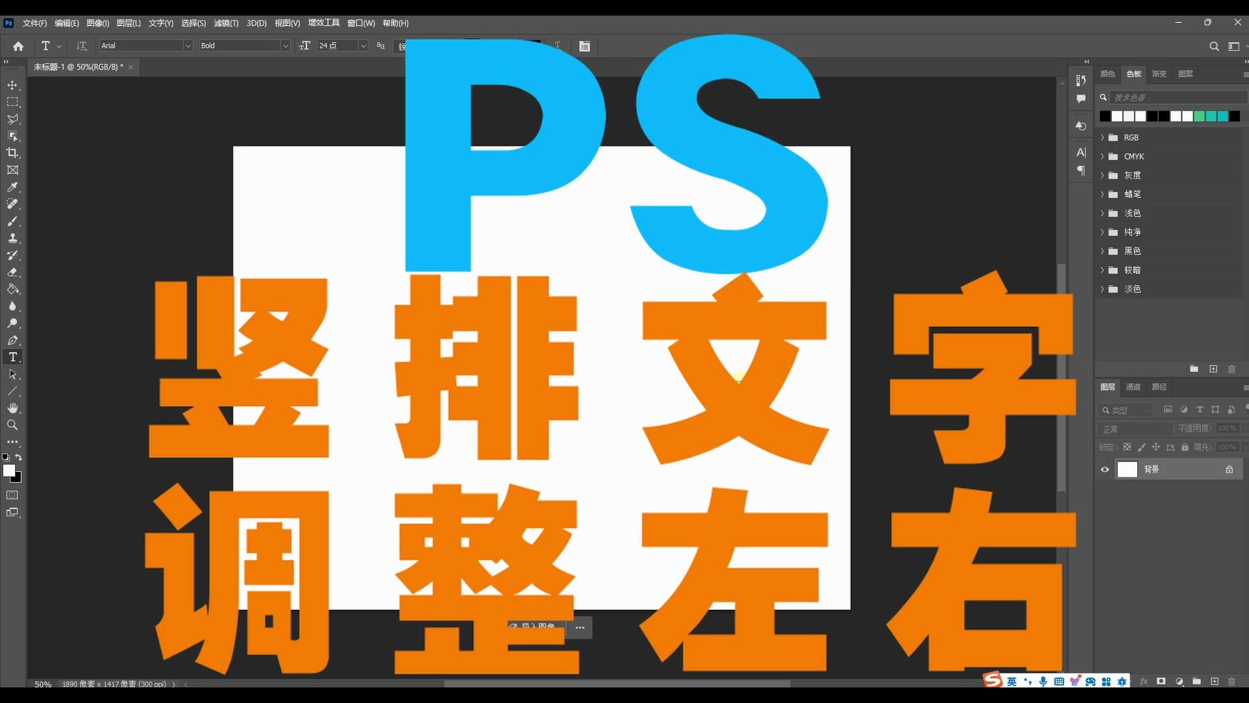The height and width of the screenshot is (703, 1249).
Task: Select the Dodge tool
Action: click(12, 323)
